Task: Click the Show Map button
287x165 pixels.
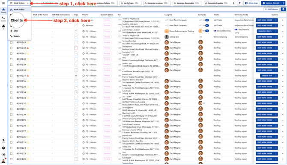Action: coord(251,3)
